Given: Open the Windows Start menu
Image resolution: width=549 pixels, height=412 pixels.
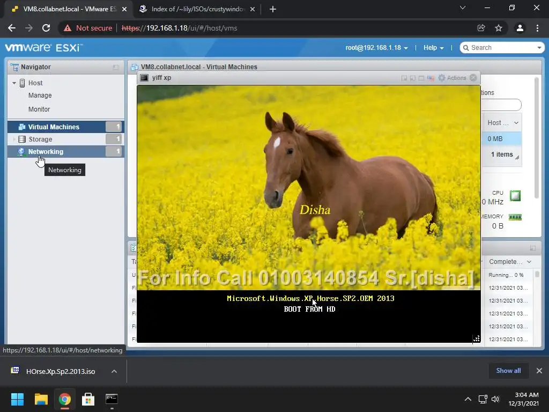Looking at the screenshot, I should point(17,399).
